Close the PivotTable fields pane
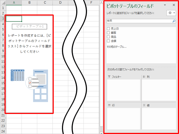The width and height of the screenshot is (179, 134). click(174, 5)
